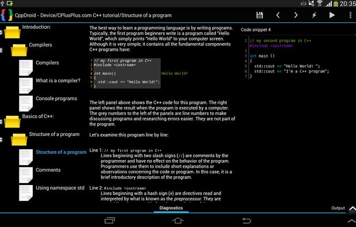Switch to the Output tab
356x227 pixels.
point(338,208)
